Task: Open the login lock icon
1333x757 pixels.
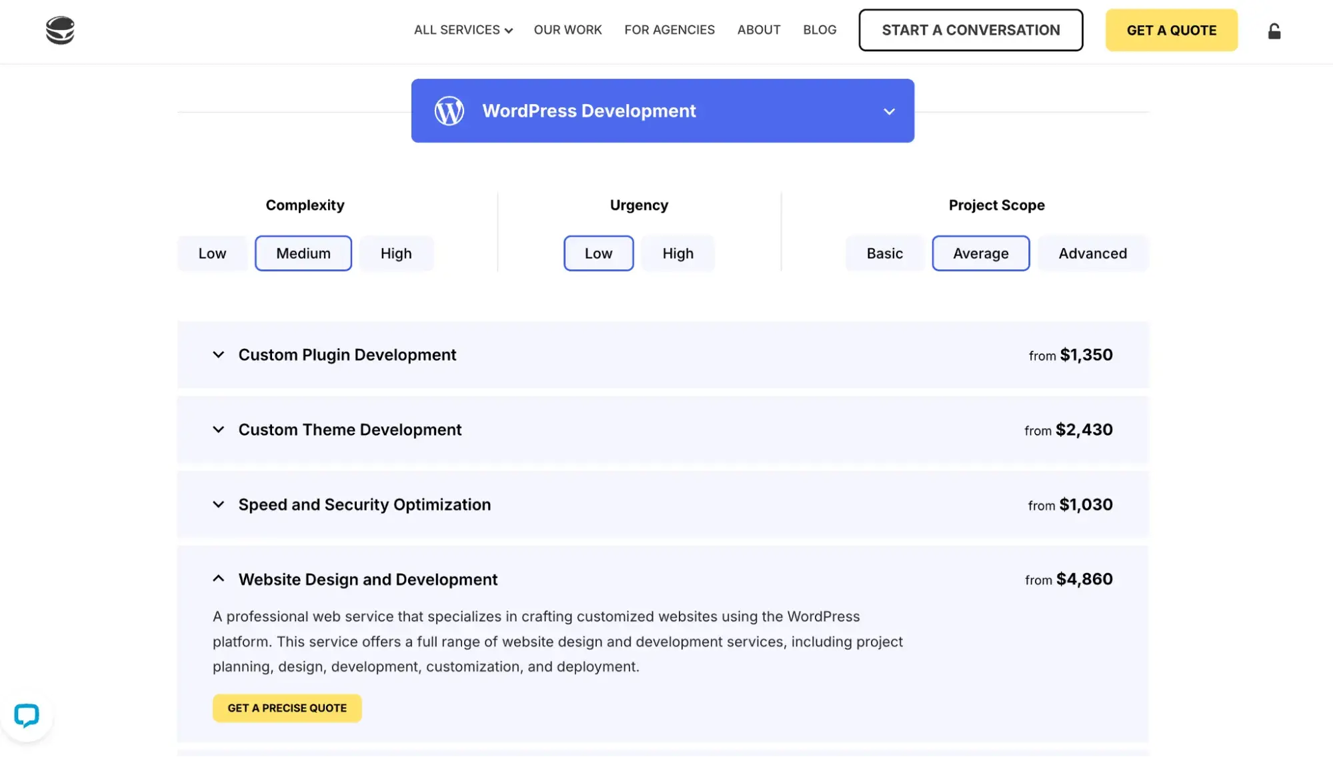Action: coord(1274,31)
